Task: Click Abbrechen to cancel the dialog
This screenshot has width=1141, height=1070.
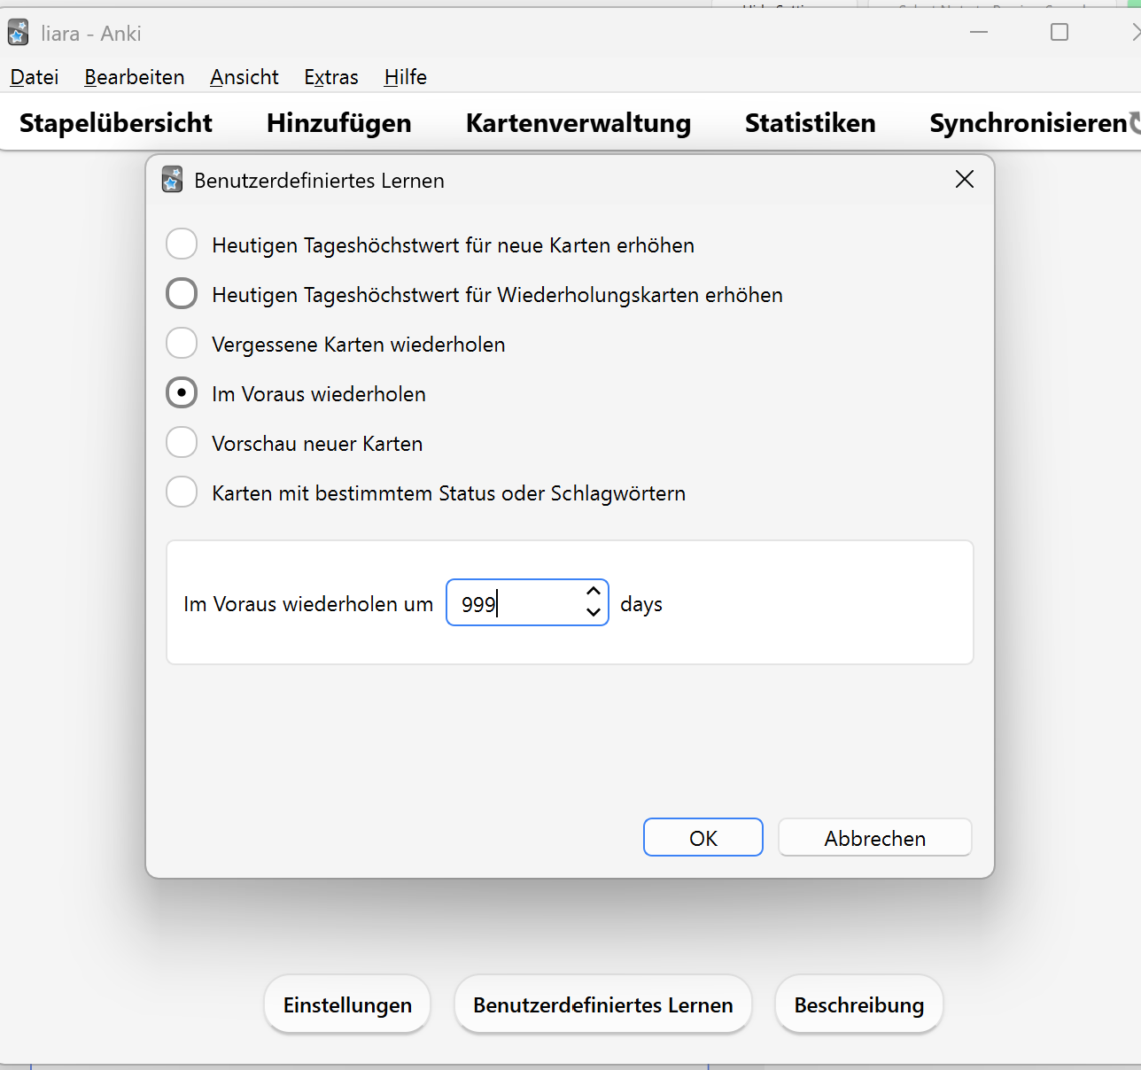Action: [x=875, y=837]
